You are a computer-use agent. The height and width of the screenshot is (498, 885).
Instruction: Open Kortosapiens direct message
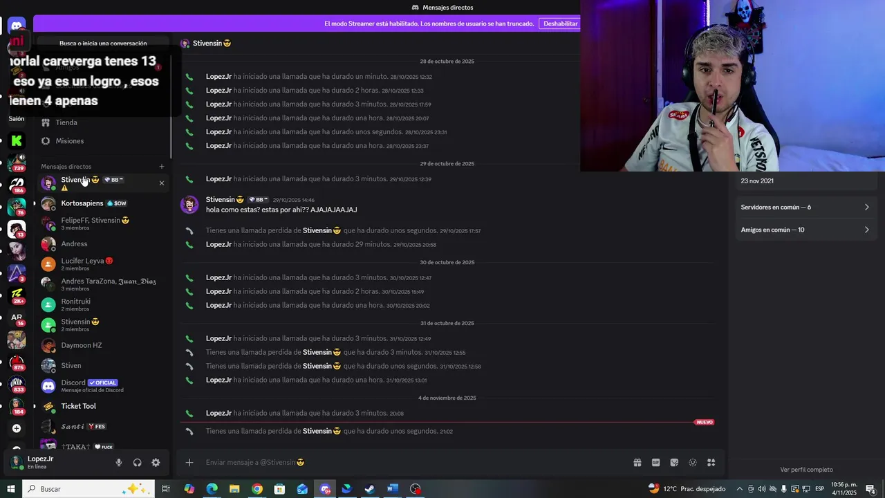click(x=102, y=203)
